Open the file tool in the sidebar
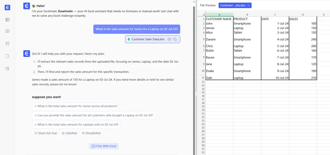 pos(7,56)
